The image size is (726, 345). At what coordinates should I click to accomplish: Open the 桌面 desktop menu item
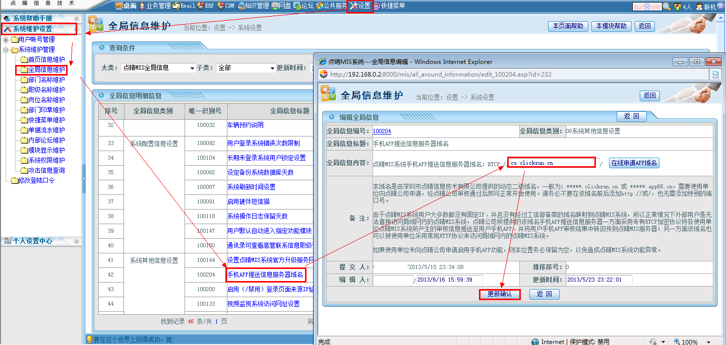coord(126,6)
